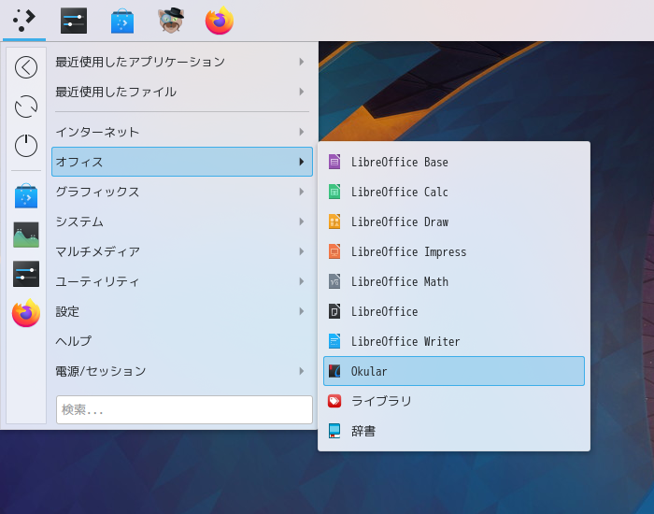Click the 辞書 dictionary icon
The width and height of the screenshot is (654, 514).
[334, 431]
